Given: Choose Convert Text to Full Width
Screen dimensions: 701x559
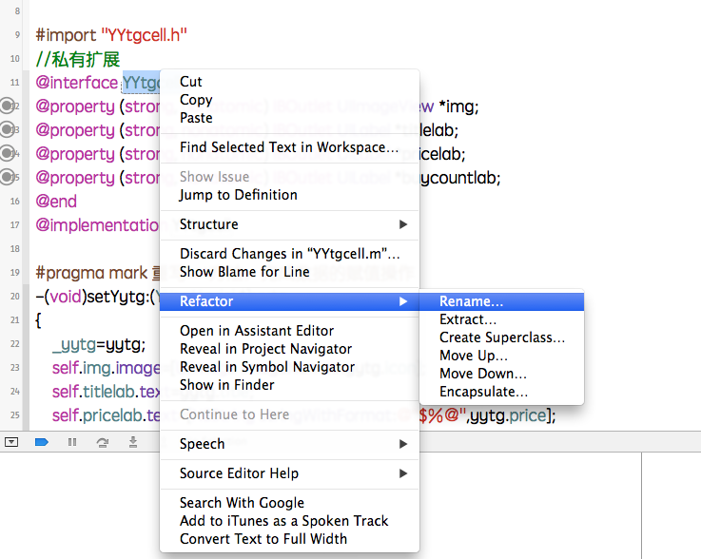Looking at the screenshot, I should (x=289, y=539).
